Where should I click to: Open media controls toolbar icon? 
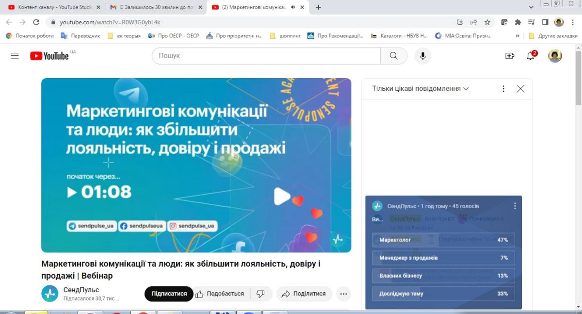coord(531,22)
